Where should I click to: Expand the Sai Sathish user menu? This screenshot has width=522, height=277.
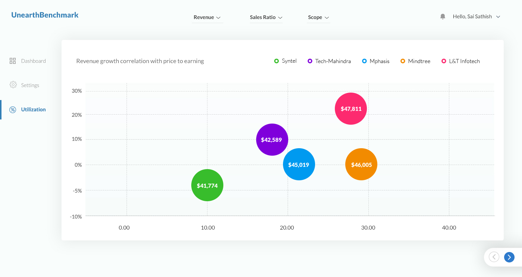click(476, 16)
